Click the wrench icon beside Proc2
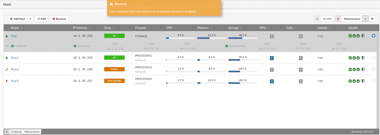The image size is (380, 135). [7, 69]
